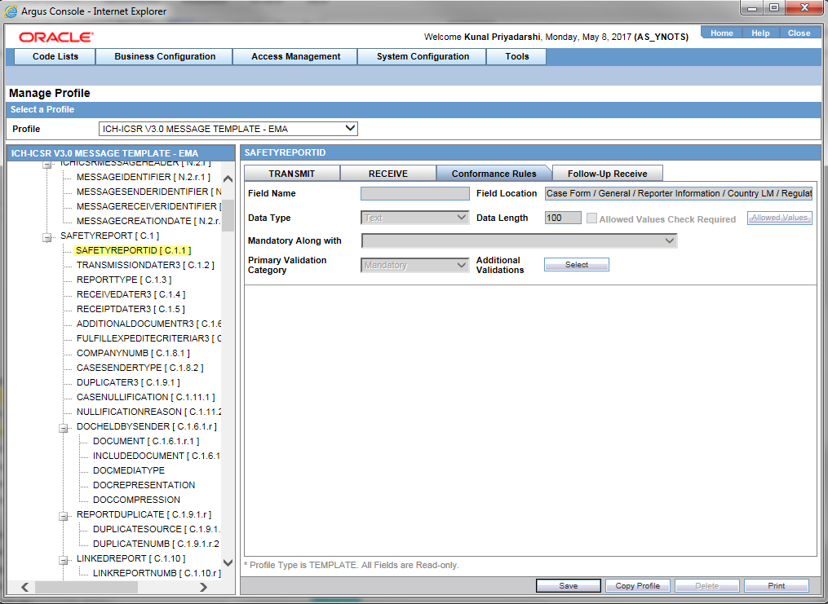Image resolution: width=828 pixels, height=604 pixels.
Task: Open the Access Management menu
Action: click(x=295, y=56)
